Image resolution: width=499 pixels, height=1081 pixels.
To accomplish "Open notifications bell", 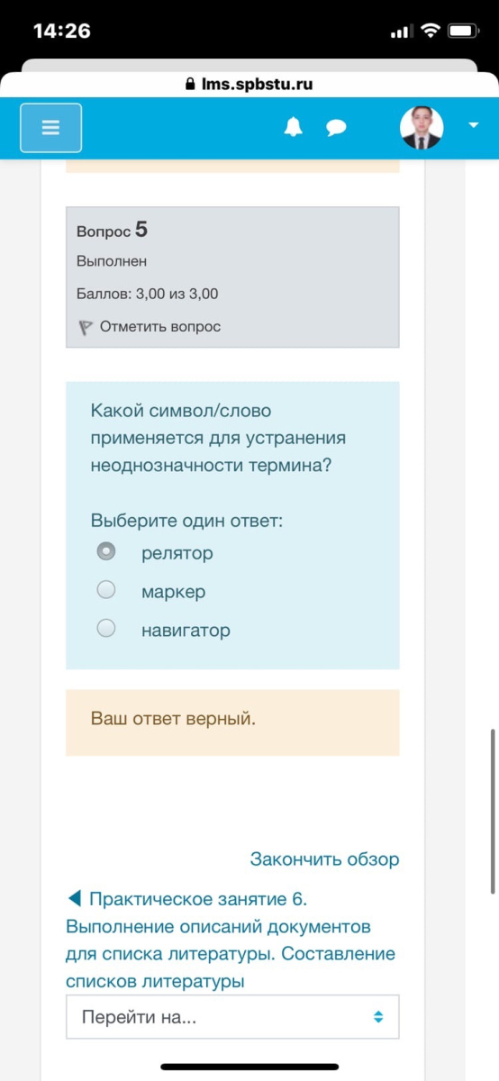I will 293,128.
